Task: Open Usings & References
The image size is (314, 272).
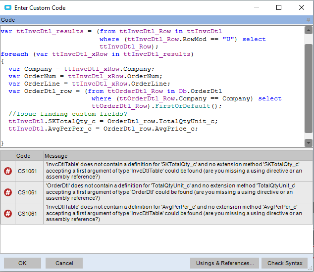Action: pos(225,263)
